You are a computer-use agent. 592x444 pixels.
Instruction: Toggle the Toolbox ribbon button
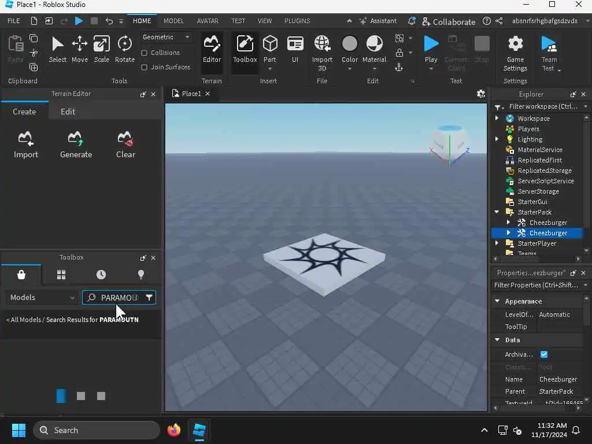pos(245,50)
